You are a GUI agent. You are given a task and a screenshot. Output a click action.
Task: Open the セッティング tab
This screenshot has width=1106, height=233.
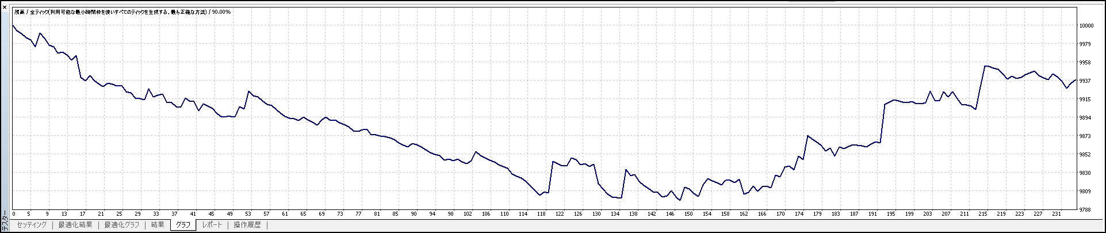(x=32, y=225)
